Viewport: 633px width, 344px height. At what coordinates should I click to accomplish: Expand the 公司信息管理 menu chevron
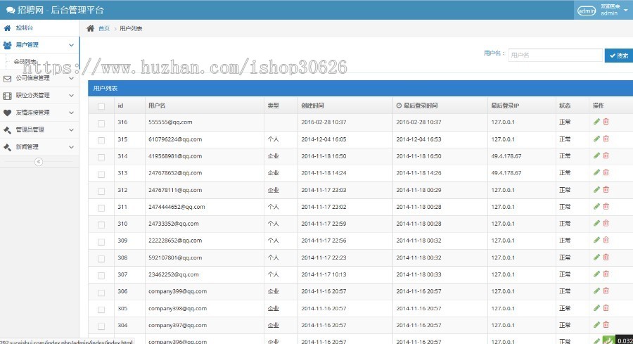[71, 78]
